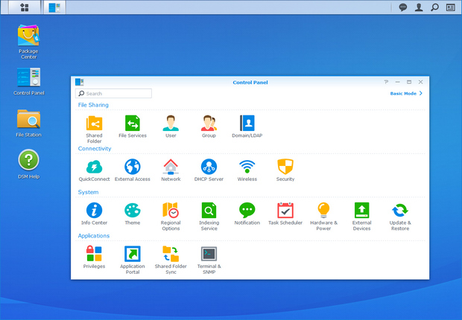Screen dimensions: 462x320
Task: Open DHCP Server settings
Action: [x=209, y=170]
